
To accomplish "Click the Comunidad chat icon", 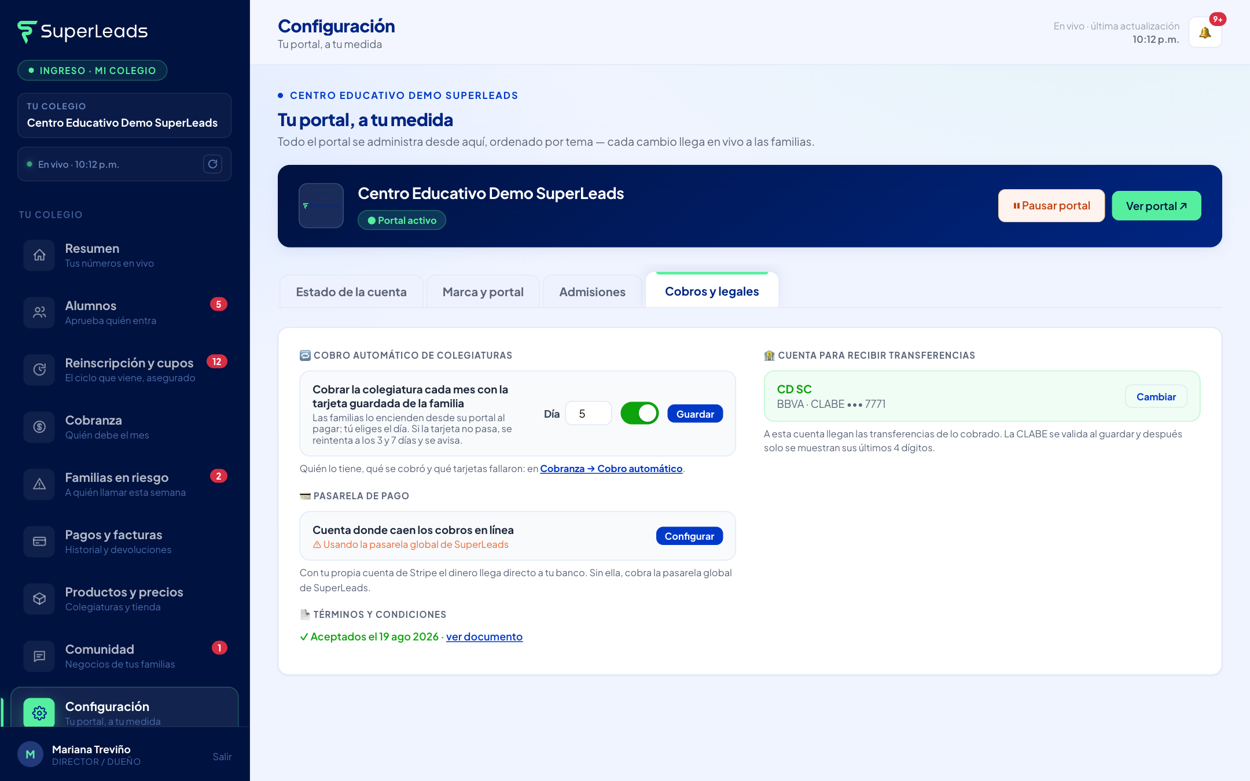I will pyautogui.click(x=39, y=656).
